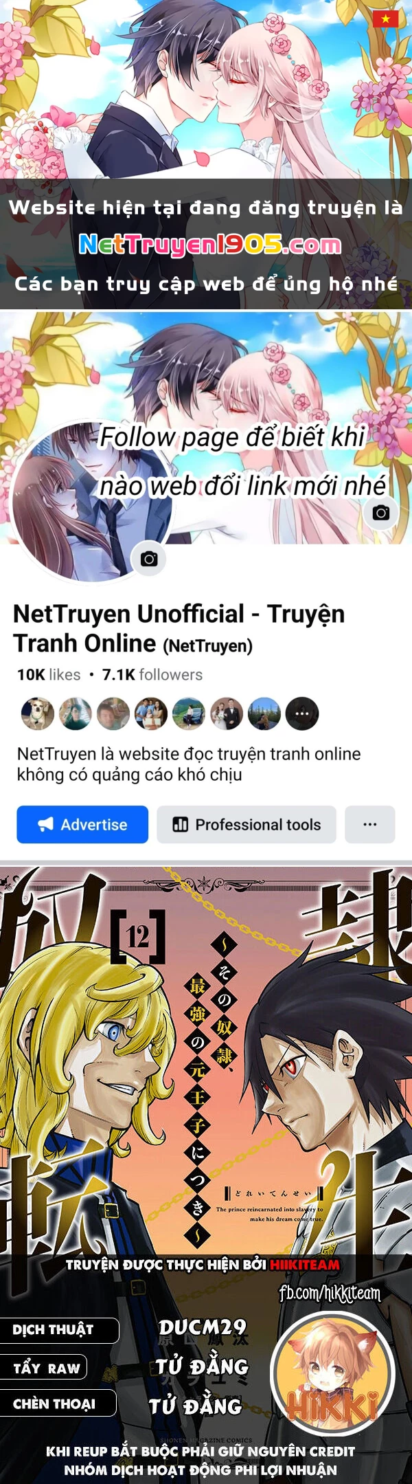Select the DỊCH THUẬT label
The height and width of the screenshot is (1484, 412).
(x=53, y=1330)
